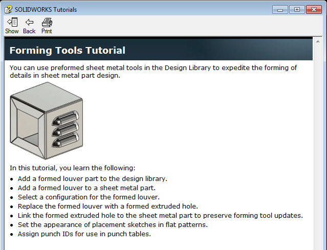Click the 'You can use preformed sheet metal tools' paragraph
Screen dimensions: 327x250
click(x=154, y=72)
